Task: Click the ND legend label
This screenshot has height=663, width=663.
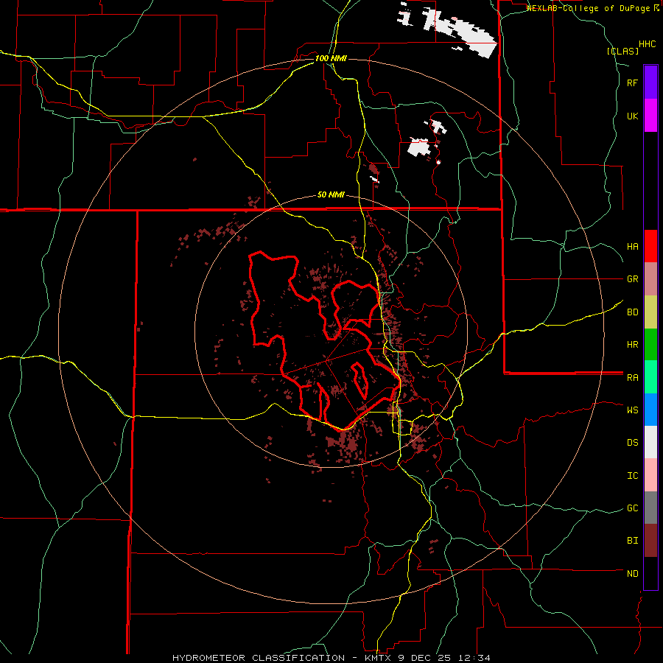Action: [x=632, y=574]
